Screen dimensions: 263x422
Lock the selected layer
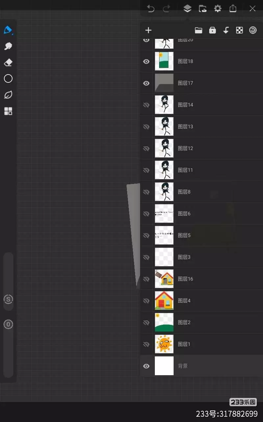(x=212, y=30)
